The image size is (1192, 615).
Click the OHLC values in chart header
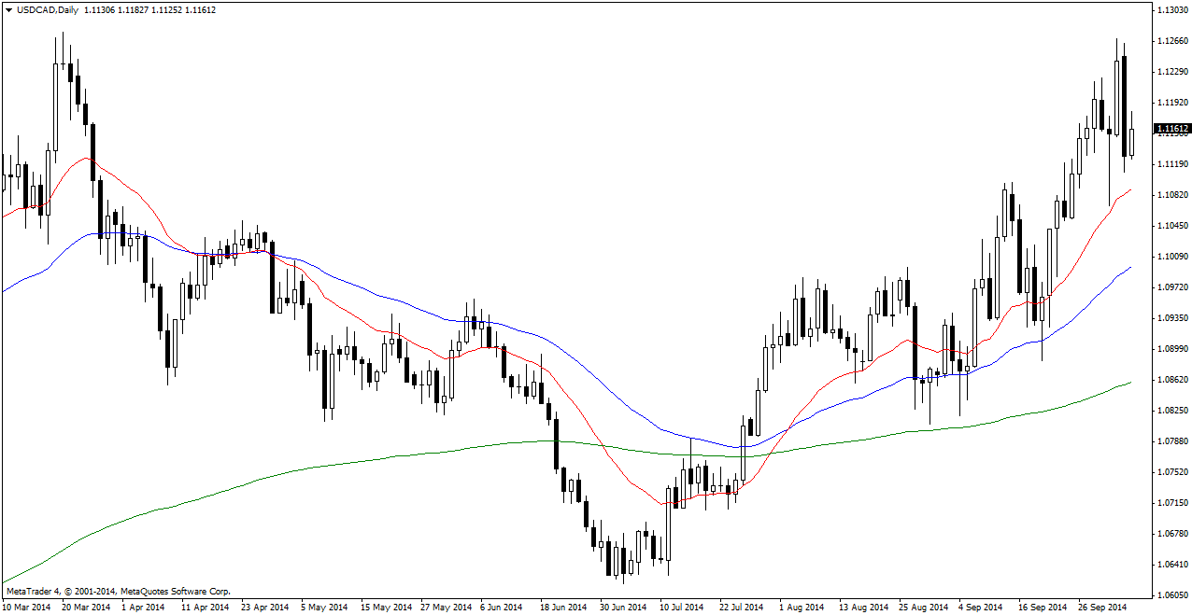click(x=150, y=9)
